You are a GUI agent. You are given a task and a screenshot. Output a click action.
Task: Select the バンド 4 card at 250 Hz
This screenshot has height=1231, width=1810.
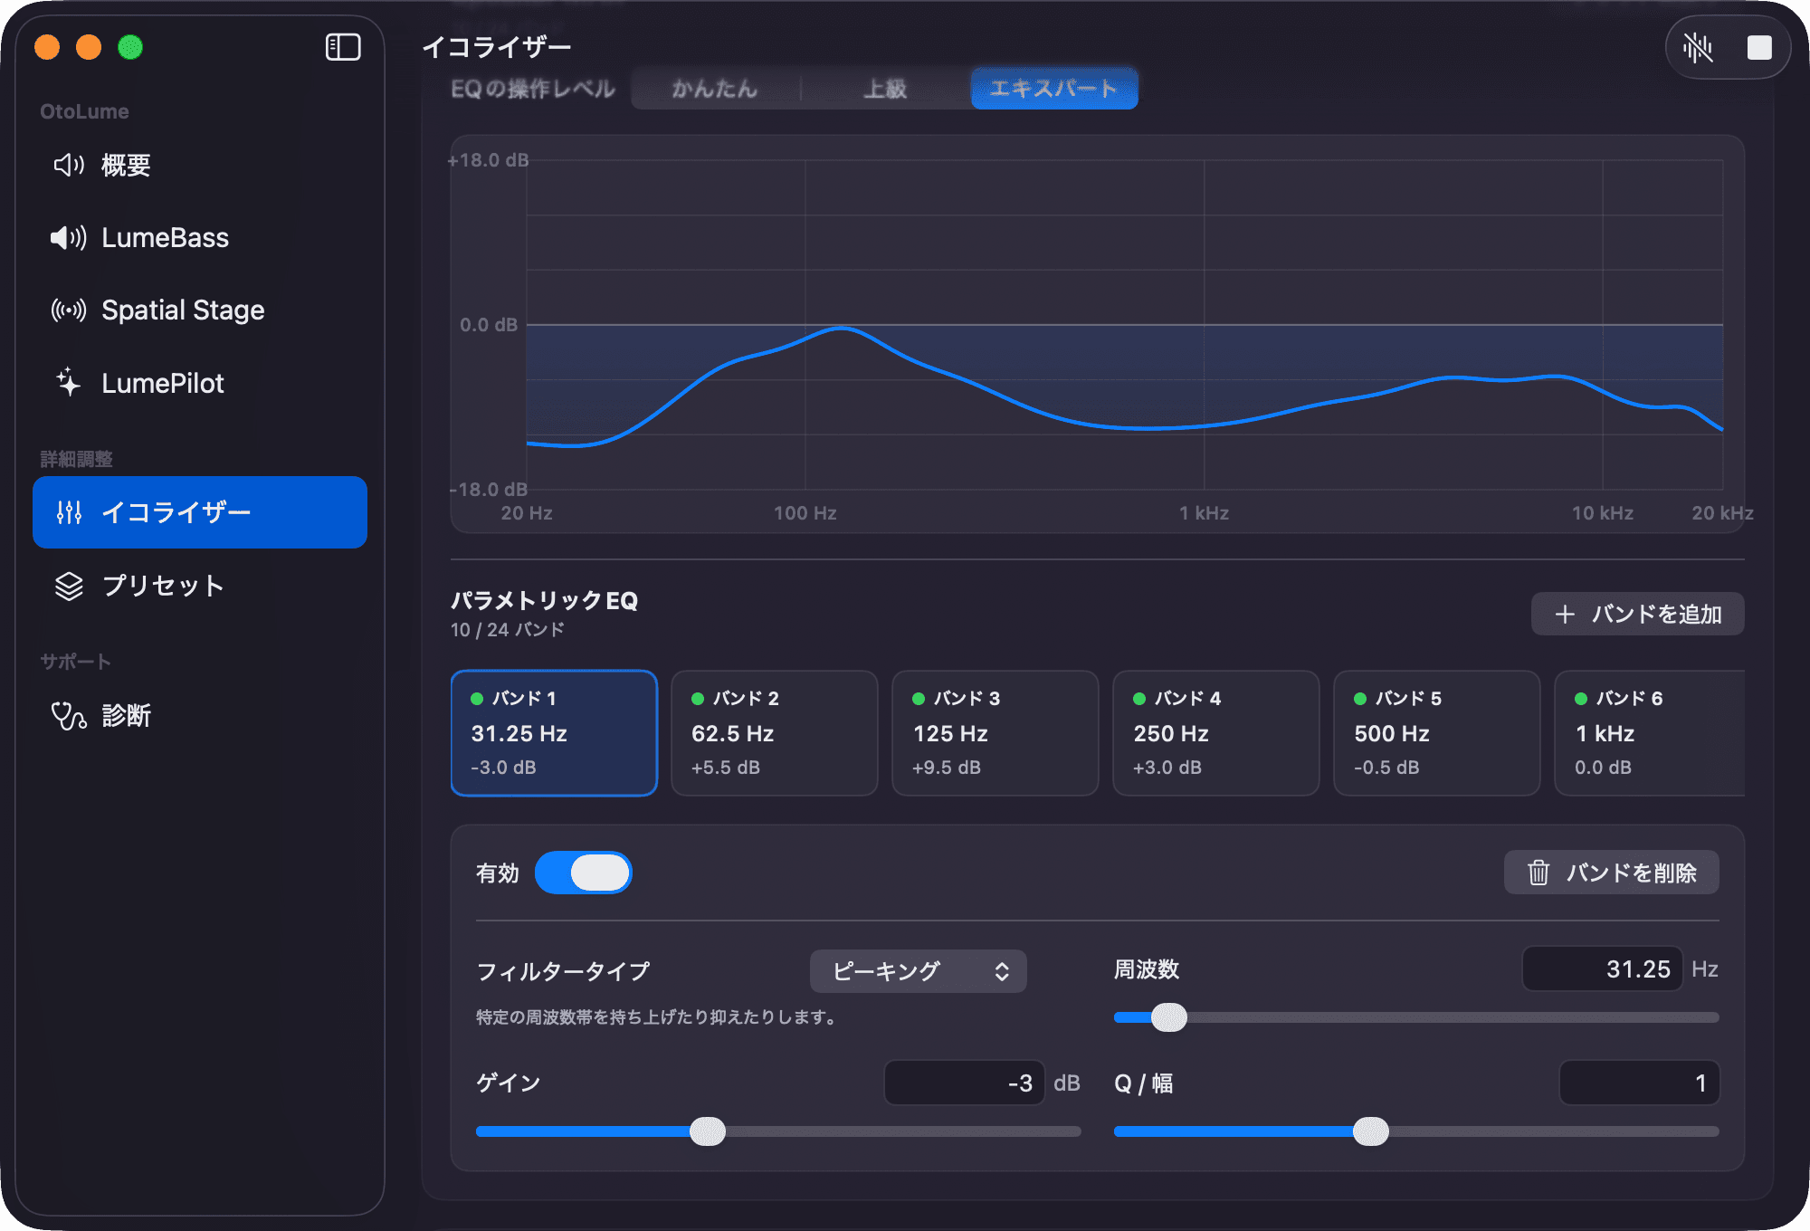pos(1216,733)
